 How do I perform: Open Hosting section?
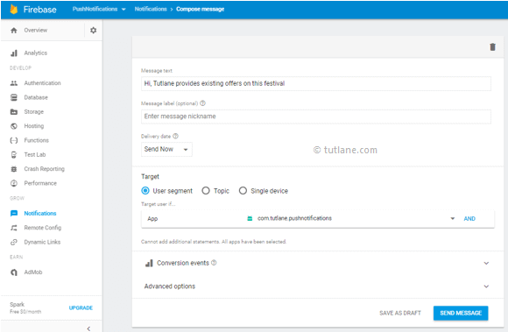34,126
